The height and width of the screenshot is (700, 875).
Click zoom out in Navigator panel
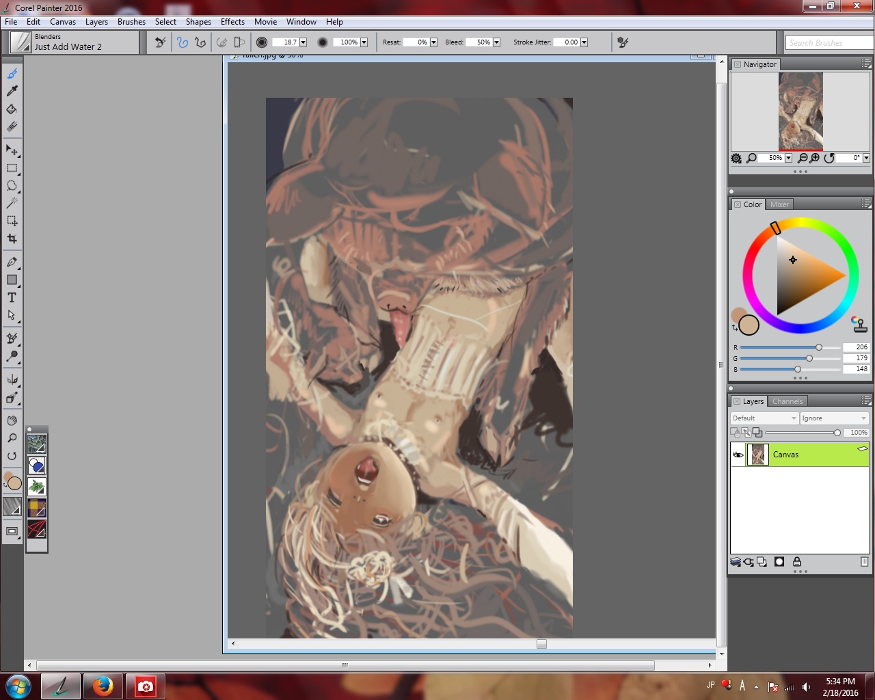[803, 158]
